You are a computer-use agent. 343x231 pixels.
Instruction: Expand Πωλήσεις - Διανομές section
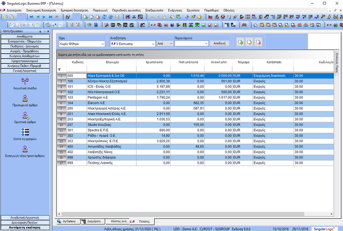[x=25, y=46]
